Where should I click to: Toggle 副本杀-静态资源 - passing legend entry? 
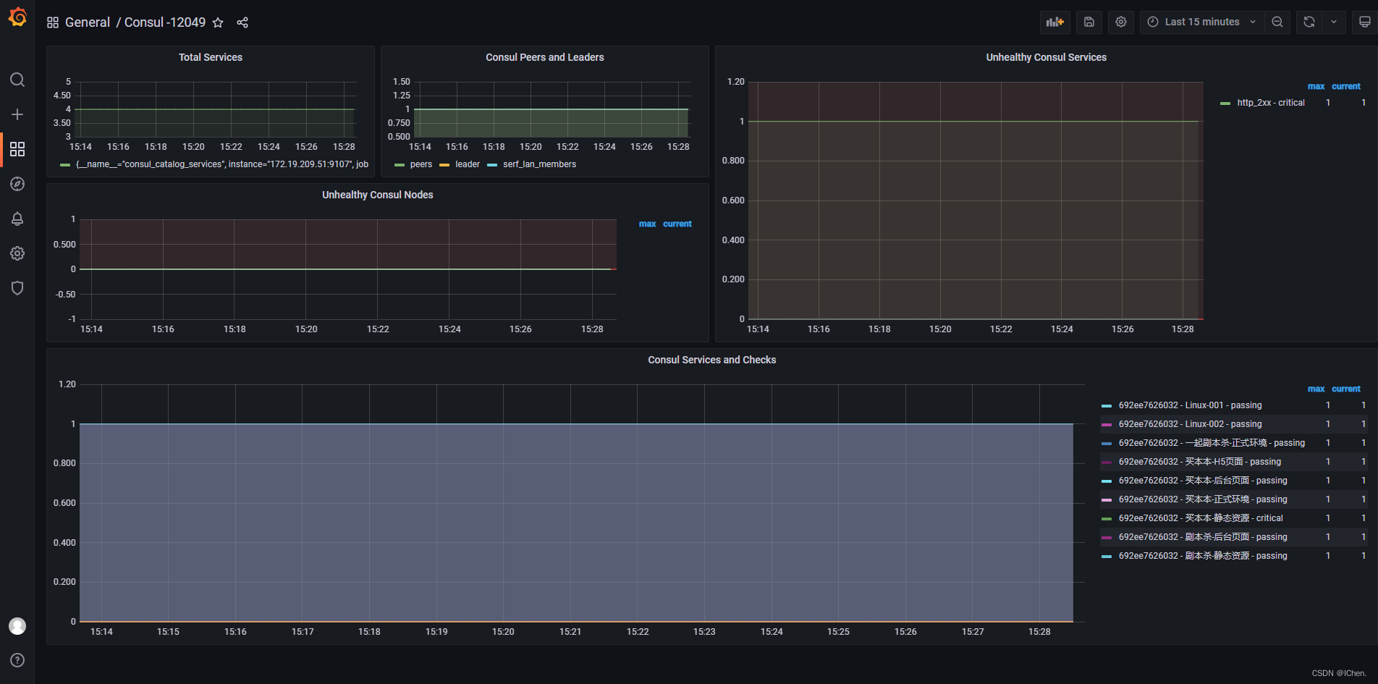click(x=1203, y=556)
